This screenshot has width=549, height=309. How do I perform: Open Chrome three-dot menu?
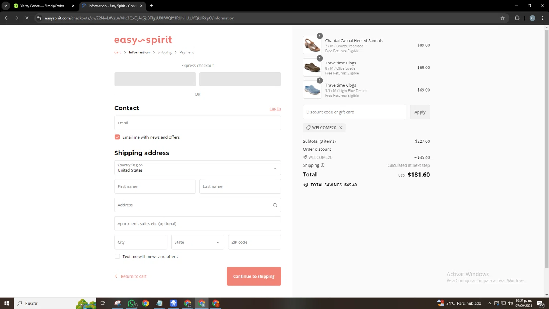[543, 18]
